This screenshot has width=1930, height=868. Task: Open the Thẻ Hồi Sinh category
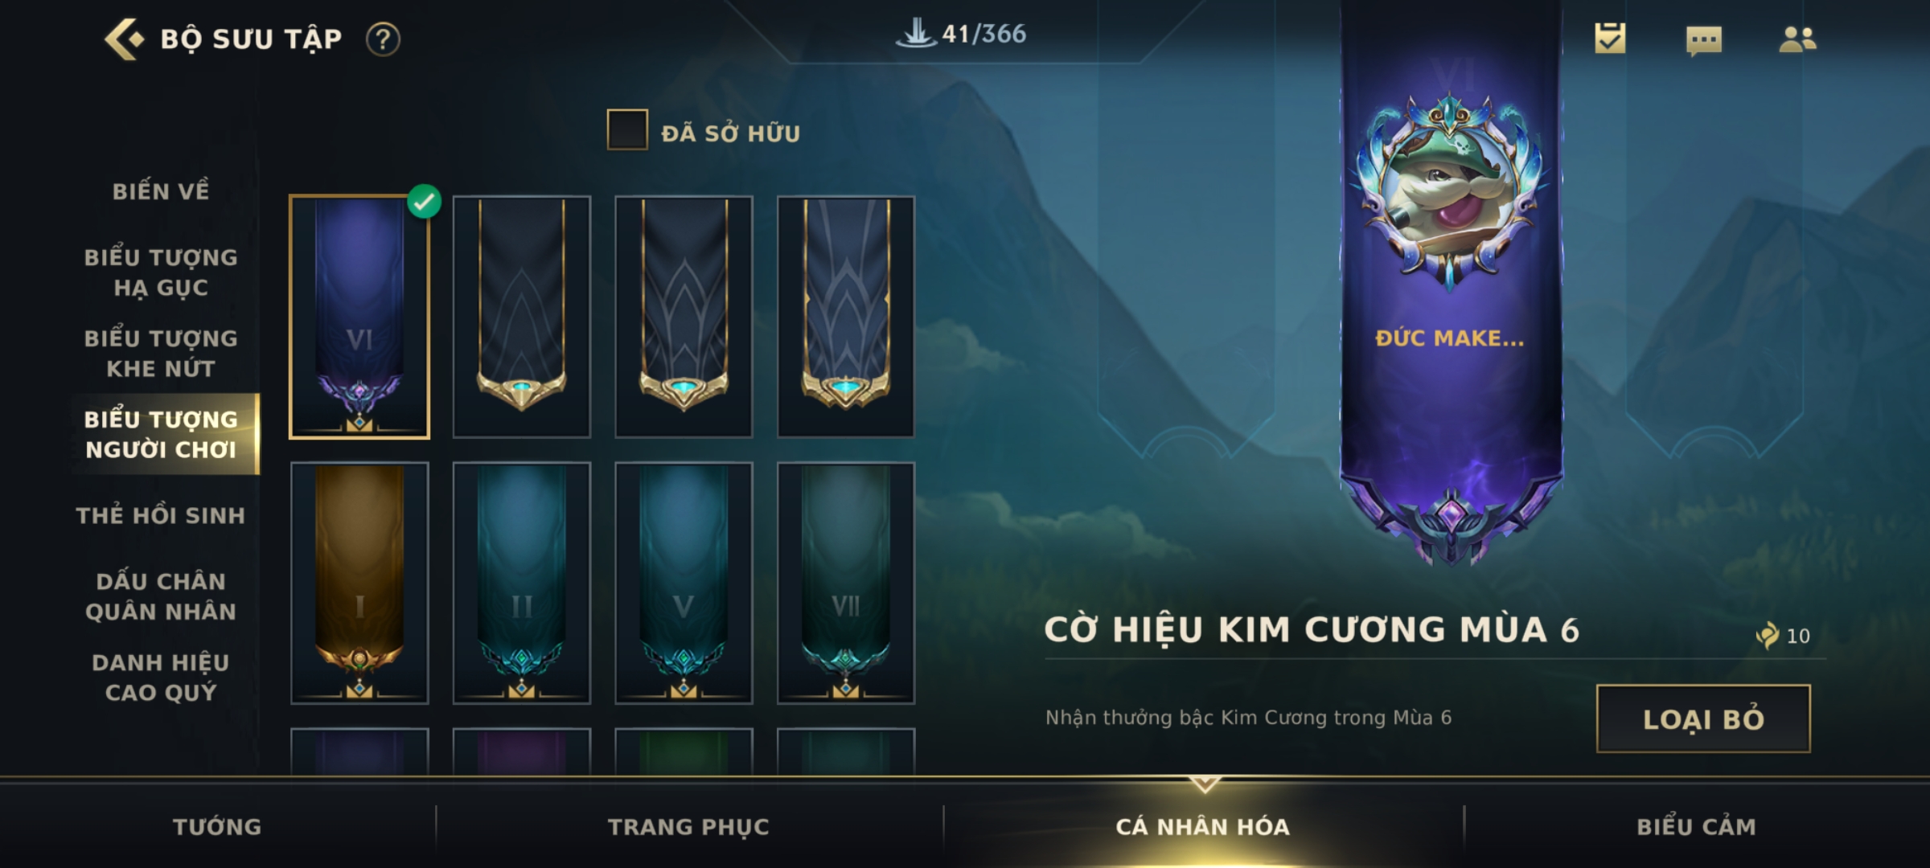coord(161,515)
